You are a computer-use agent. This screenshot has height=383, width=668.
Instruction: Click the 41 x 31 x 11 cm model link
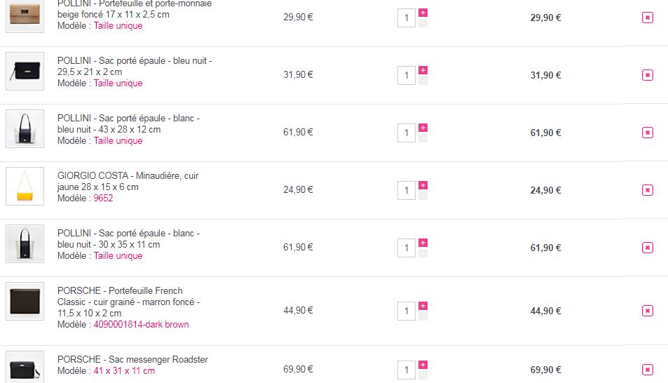pos(124,371)
